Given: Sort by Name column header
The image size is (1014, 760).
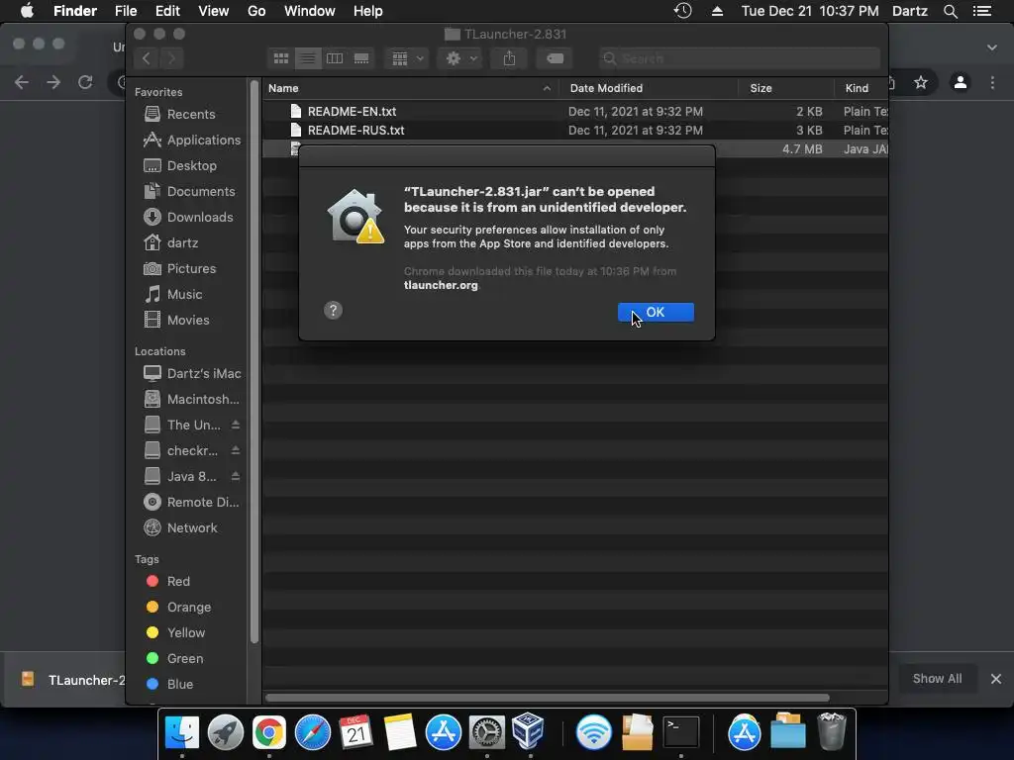Looking at the screenshot, I should (410, 88).
